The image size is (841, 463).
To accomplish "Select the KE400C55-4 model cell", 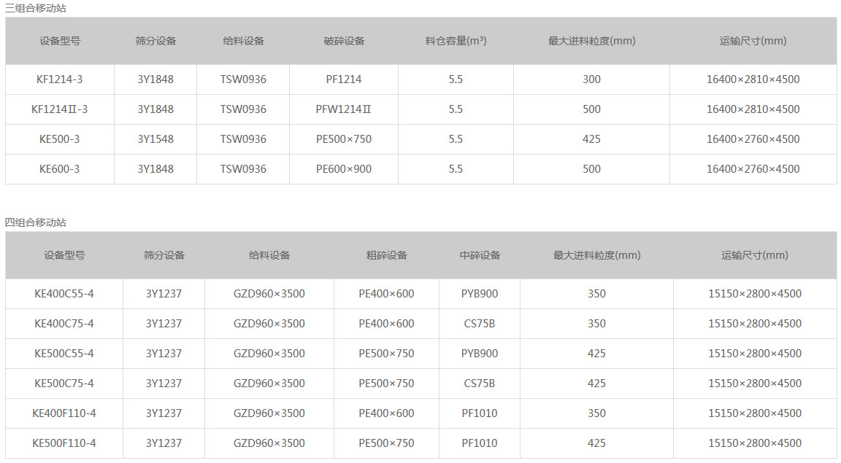I will tap(64, 294).
